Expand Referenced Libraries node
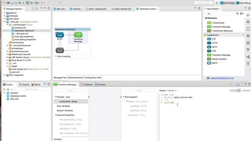 pyautogui.click(x=7, y=54)
